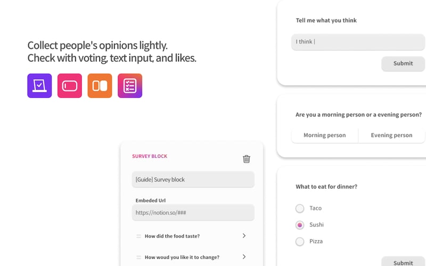The height and width of the screenshot is (266, 426).
Task: Grab drag handle beside 'How did the food taste?'
Action: 138,236
